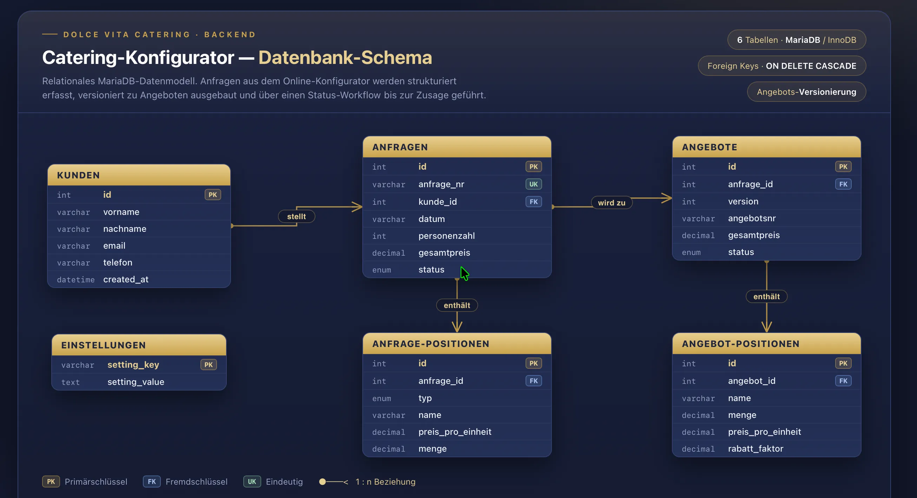Click the 'created_at' field in KUNDEN
The height and width of the screenshot is (498, 917).
(139, 279)
